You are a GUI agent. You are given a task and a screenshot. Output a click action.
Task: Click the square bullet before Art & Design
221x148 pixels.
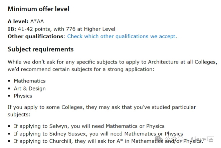tap(9, 88)
